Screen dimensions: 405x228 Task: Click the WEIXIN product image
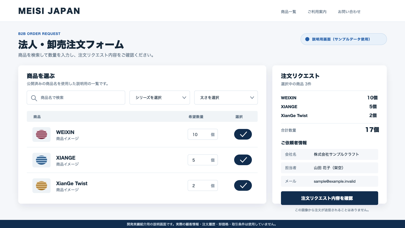pyautogui.click(x=42, y=135)
